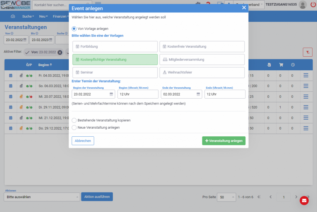Viewport: 317px width, 212px height.
Task: Click the red power logout icon
Action: [313, 5]
